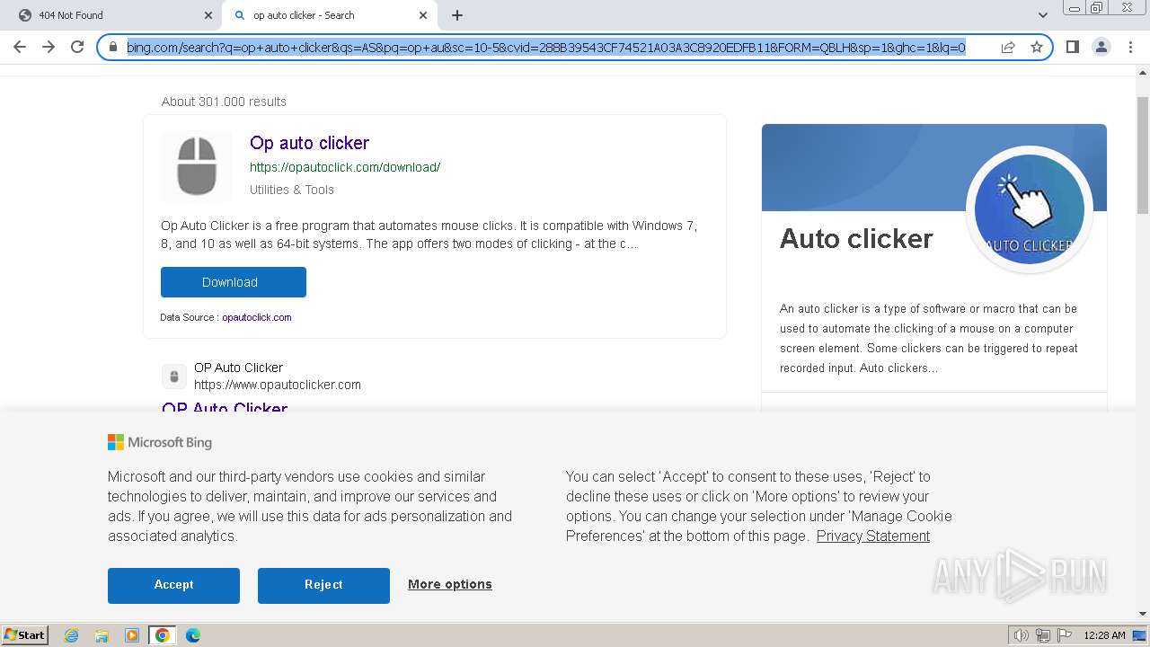Open the Op auto clicker result title
This screenshot has height=647, width=1150.
(x=309, y=143)
